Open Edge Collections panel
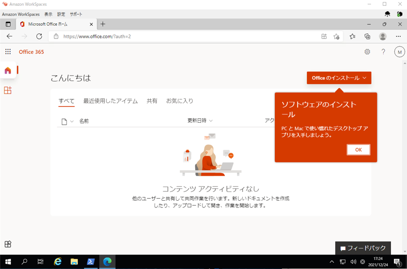Image resolution: width=407 pixels, height=269 pixels. [x=367, y=36]
